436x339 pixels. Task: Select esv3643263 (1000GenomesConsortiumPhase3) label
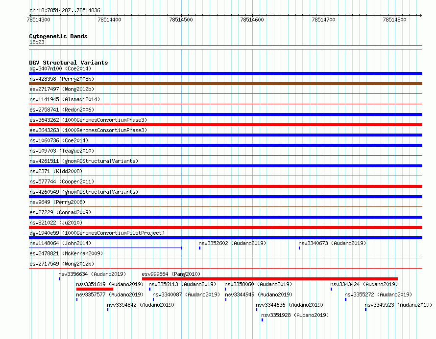pos(88,130)
